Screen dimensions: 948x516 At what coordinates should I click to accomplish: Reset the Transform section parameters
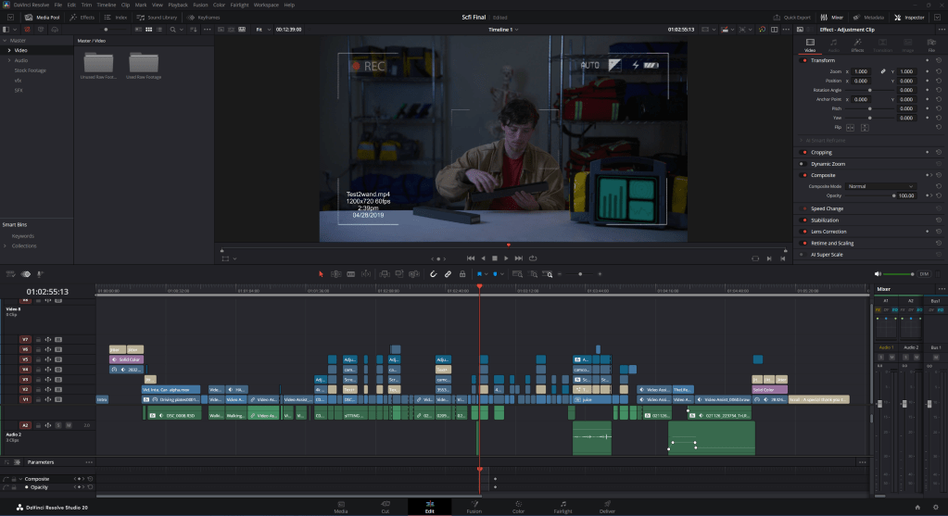tap(940, 60)
